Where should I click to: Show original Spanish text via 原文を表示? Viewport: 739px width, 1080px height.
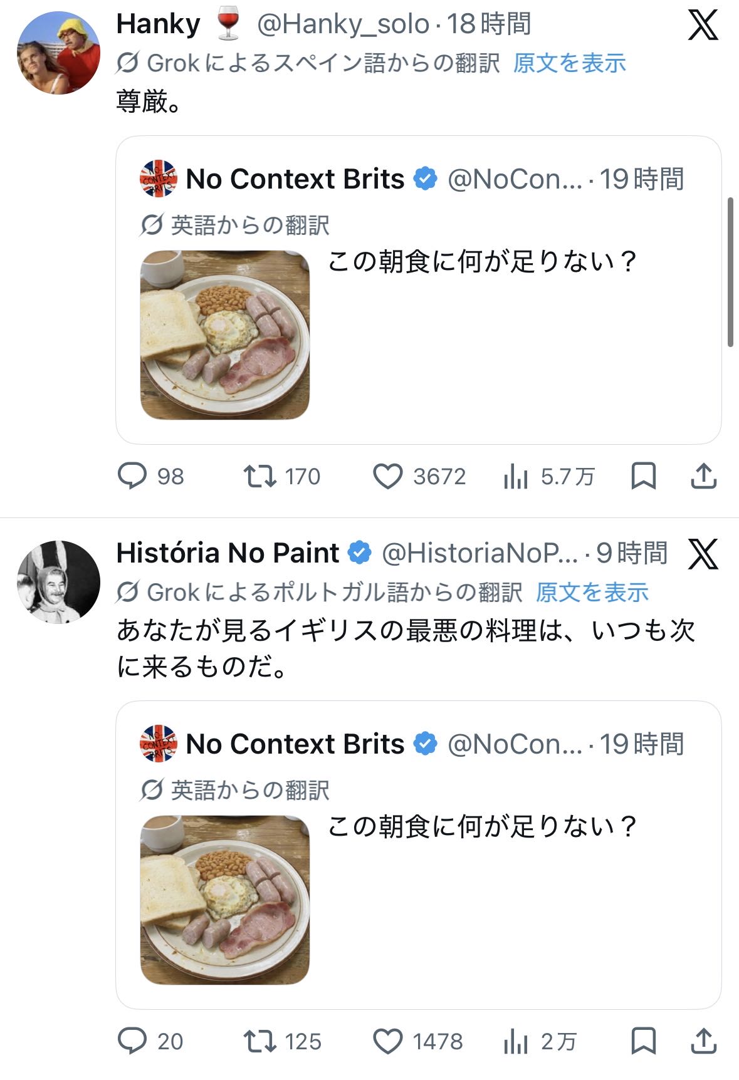click(x=569, y=63)
